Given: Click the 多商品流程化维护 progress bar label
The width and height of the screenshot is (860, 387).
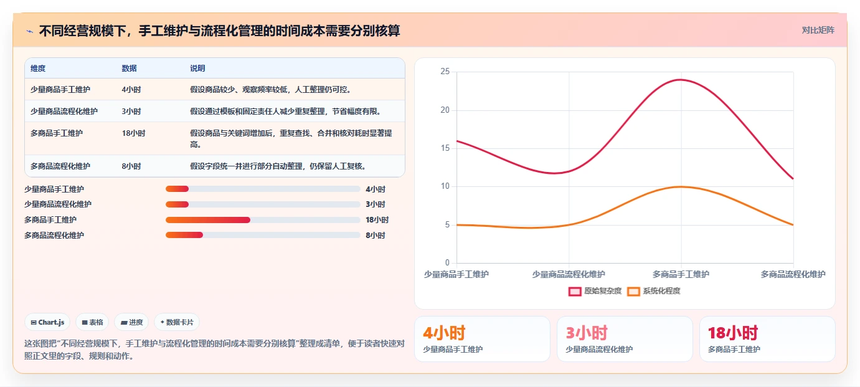Looking at the screenshot, I should (x=54, y=236).
